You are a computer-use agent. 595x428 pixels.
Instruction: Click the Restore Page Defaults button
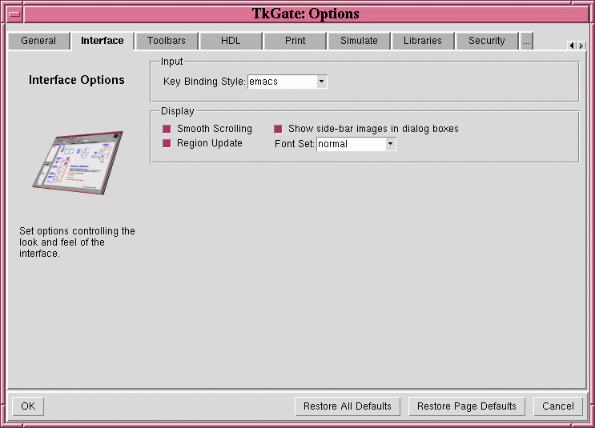pos(466,406)
